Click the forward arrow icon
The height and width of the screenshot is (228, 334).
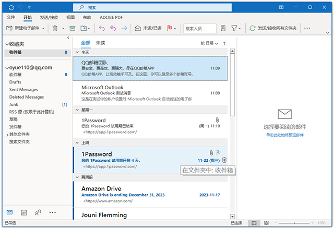click(x=124, y=28)
